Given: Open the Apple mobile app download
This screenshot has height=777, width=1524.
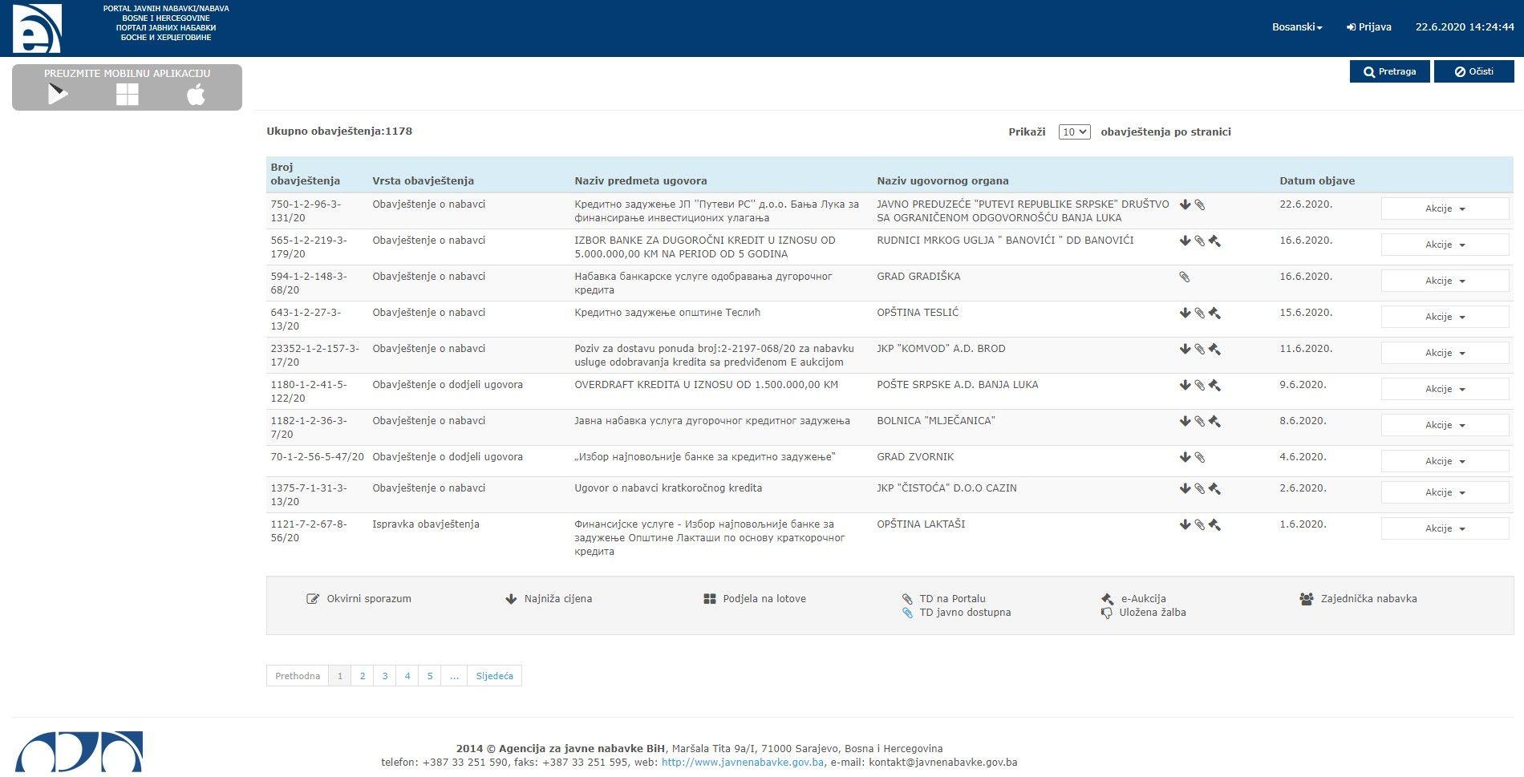Looking at the screenshot, I should [x=196, y=95].
